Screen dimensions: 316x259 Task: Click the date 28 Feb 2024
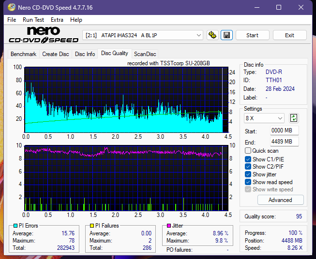[280, 89]
